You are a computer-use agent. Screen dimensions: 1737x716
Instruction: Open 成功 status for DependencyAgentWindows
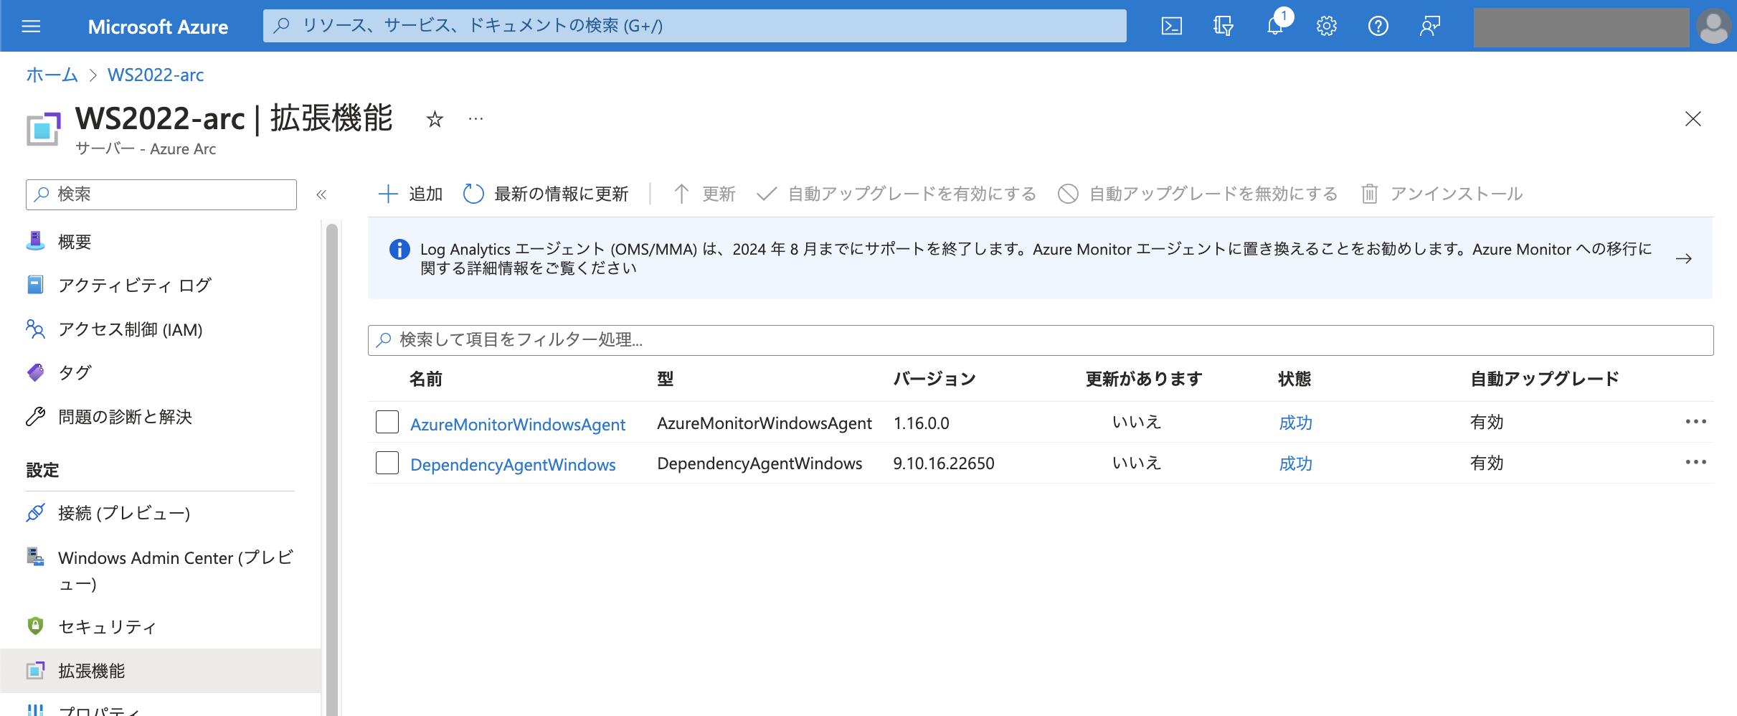click(1295, 463)
